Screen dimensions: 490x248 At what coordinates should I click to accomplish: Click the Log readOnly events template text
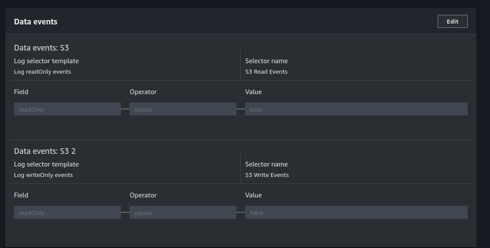(x=42, y=71)
